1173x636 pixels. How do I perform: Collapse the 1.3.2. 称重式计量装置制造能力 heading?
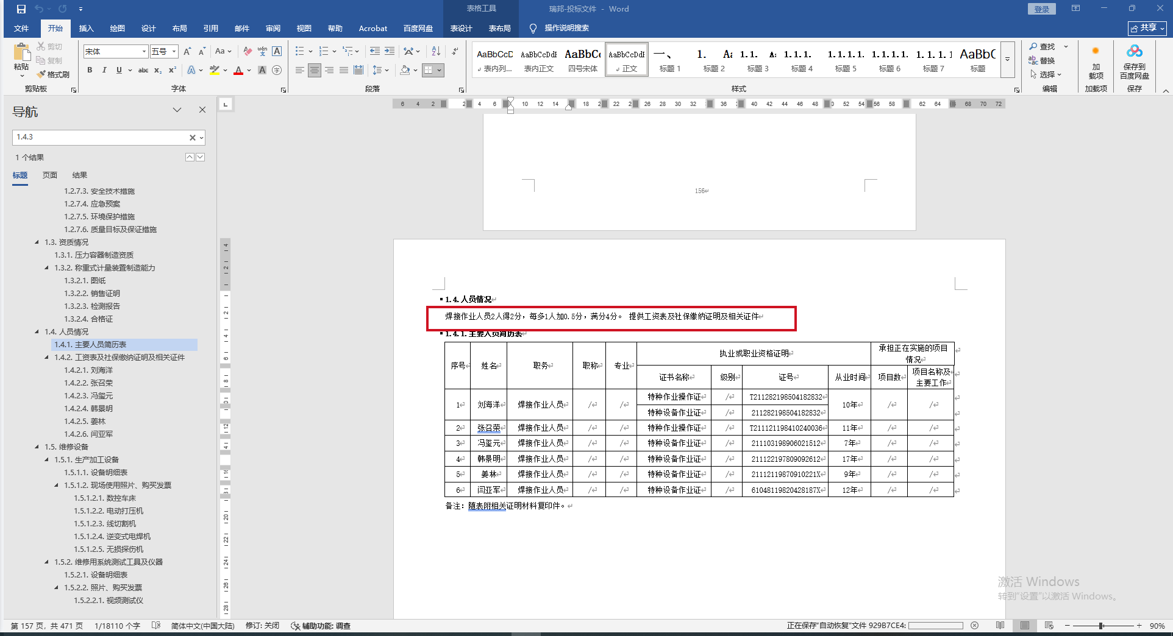(x=46, y=268)
